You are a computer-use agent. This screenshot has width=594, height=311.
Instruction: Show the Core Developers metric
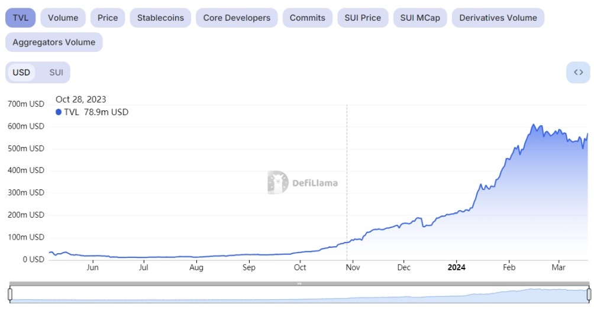237,18
